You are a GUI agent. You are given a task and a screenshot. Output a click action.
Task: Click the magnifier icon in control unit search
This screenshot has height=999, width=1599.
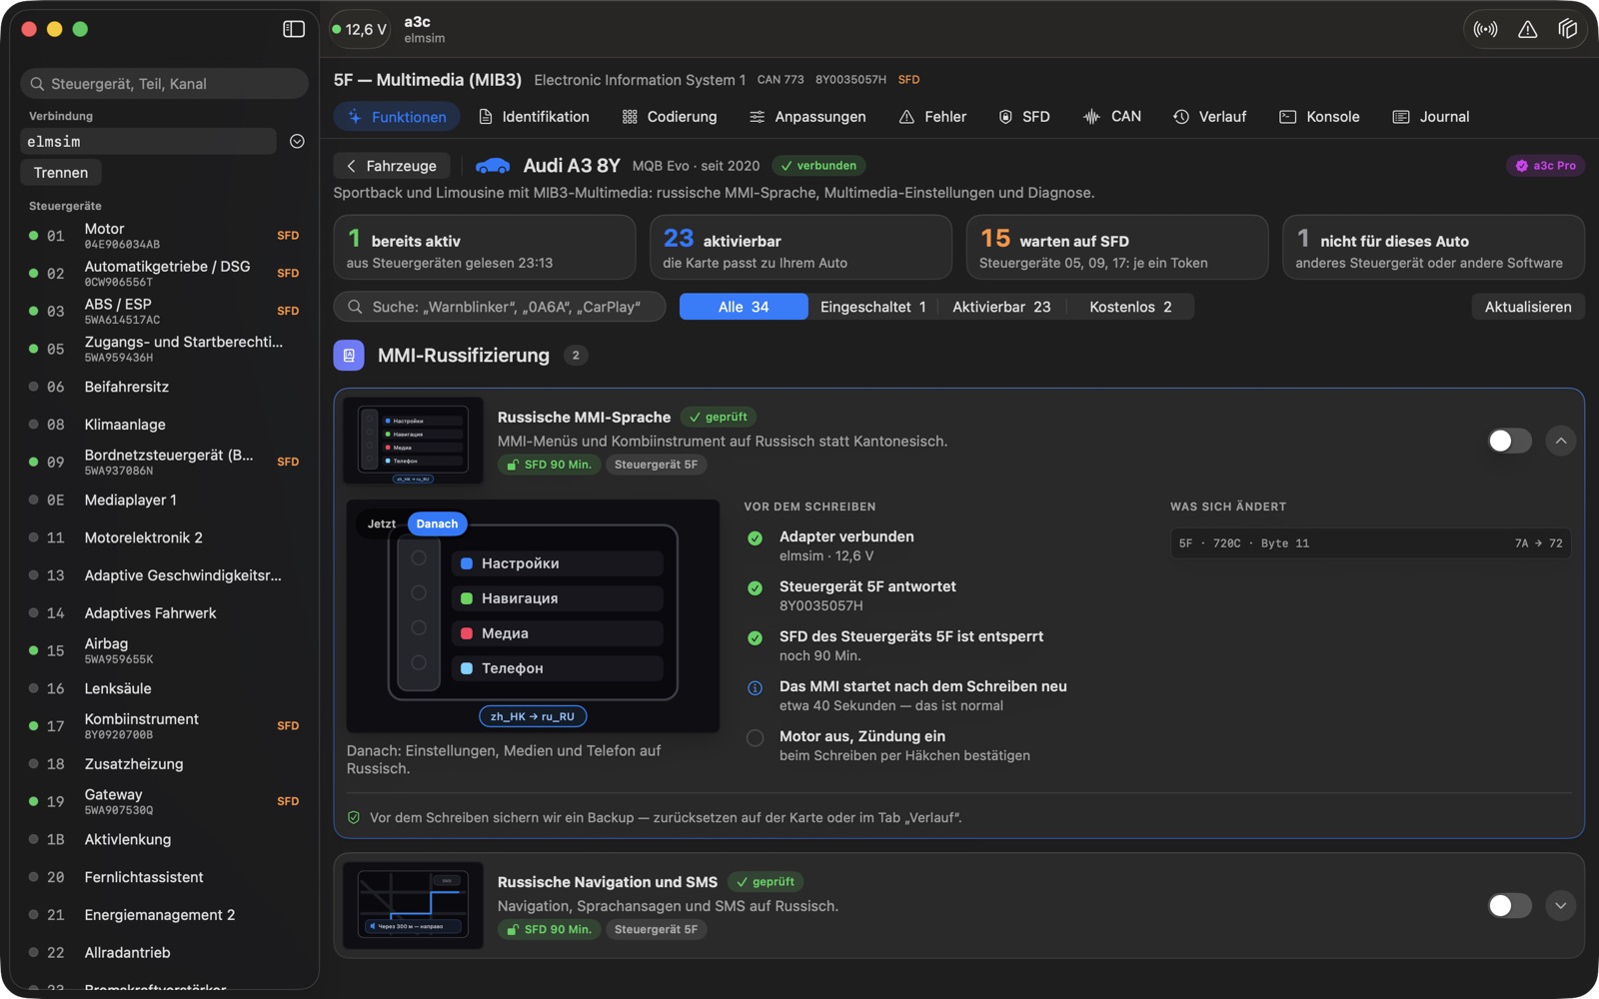pyautogui.click(x=37, y=84)
